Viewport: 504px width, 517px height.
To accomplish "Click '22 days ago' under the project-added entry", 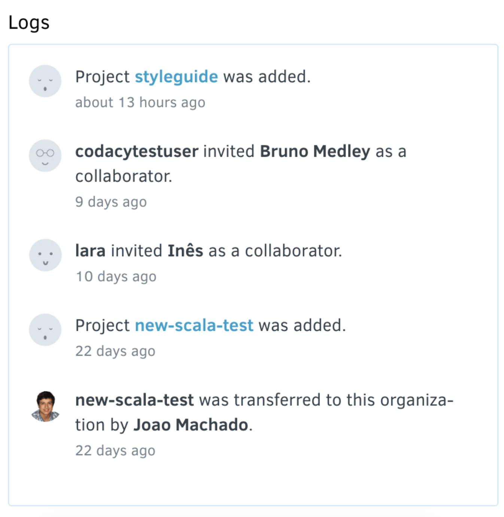I will click(115, 351).
